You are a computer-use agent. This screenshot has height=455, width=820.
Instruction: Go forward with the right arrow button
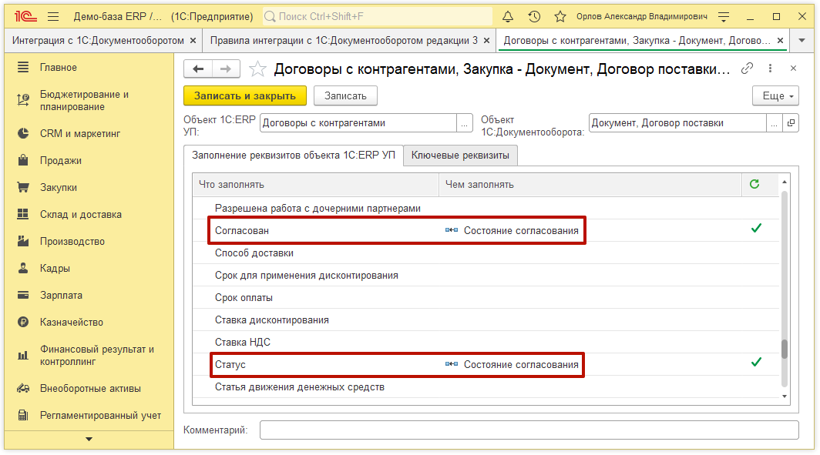pos(226,69)
